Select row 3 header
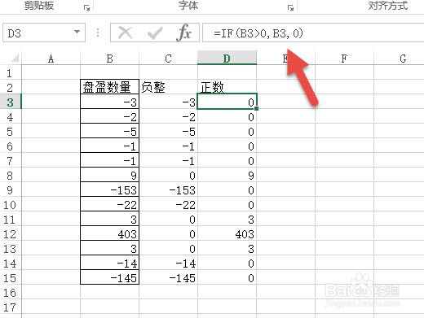 pyautogui.click(x=11, y=102)
